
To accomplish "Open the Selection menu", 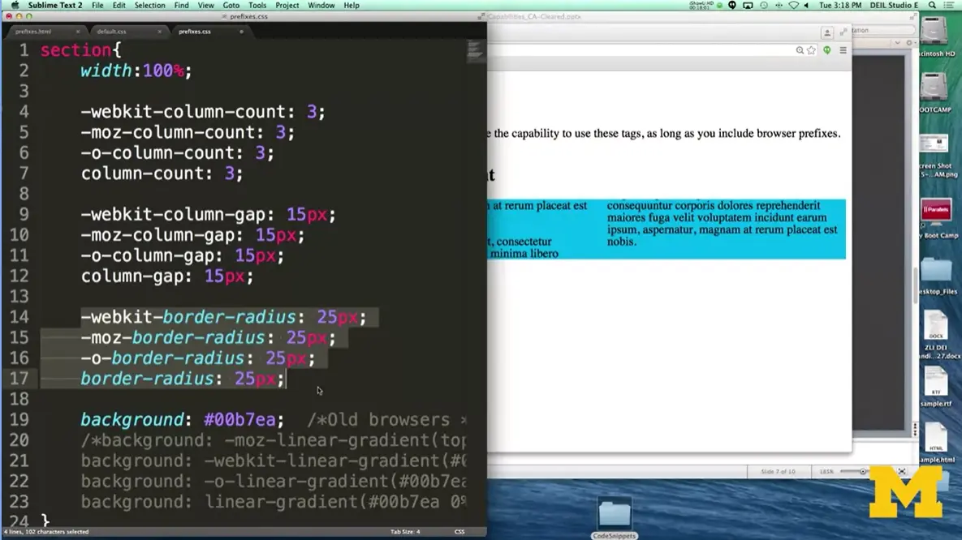I will tap(149, 6).
